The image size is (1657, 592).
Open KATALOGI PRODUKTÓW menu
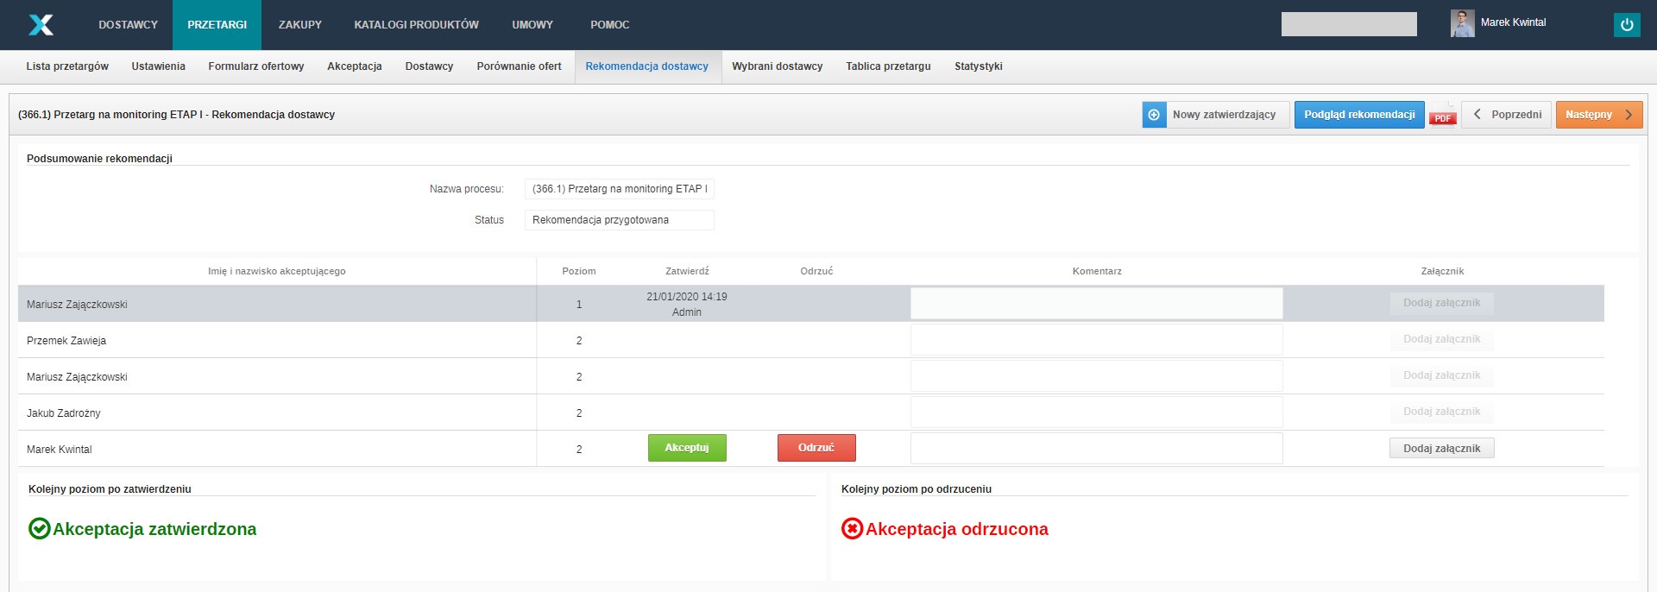[416, 25]
